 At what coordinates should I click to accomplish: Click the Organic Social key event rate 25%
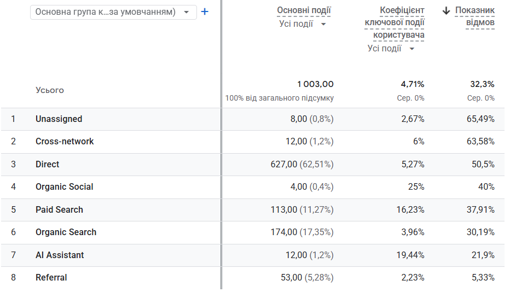(416, 187)
